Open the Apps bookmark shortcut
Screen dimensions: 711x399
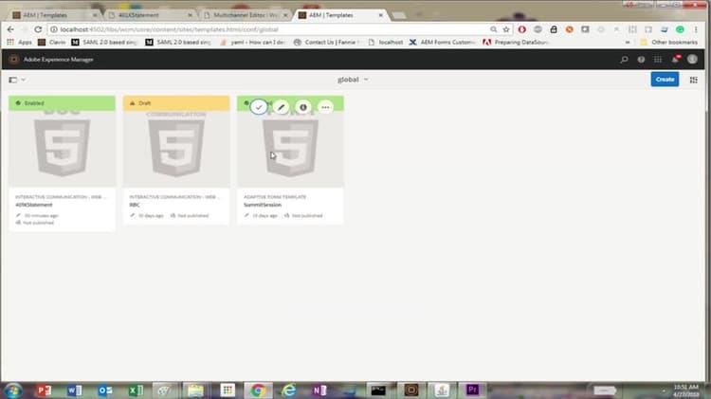click(19, 42)
